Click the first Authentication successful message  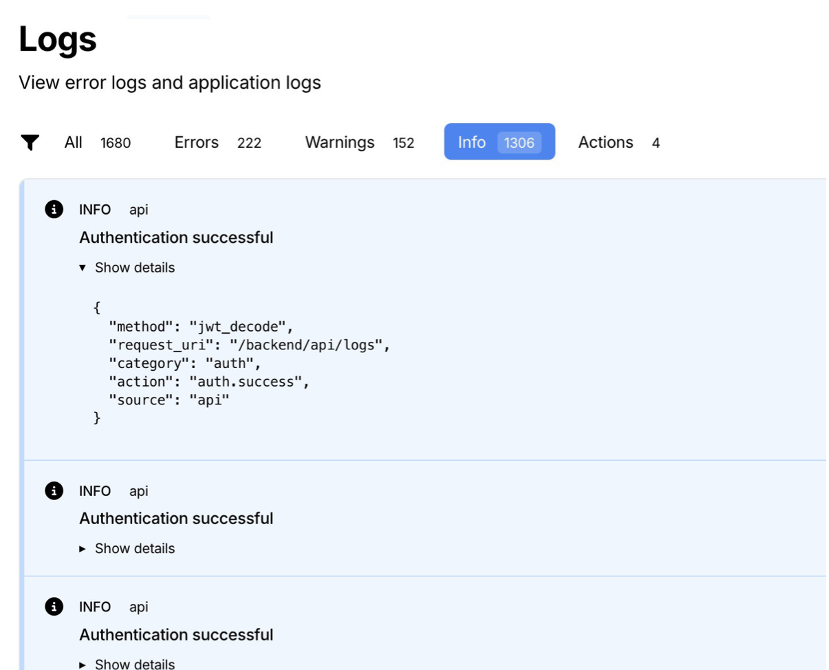[x=176, y=237]
